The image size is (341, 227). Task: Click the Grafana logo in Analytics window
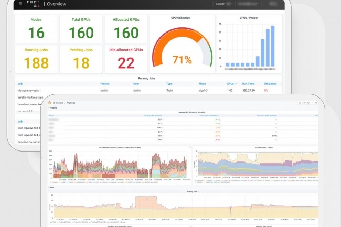[50, 103]
